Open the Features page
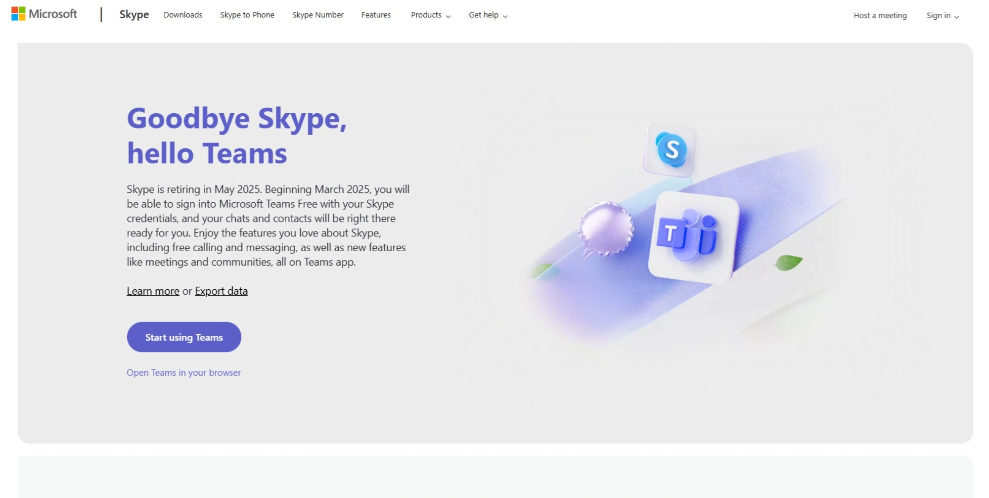 click(x=376, y=15)
